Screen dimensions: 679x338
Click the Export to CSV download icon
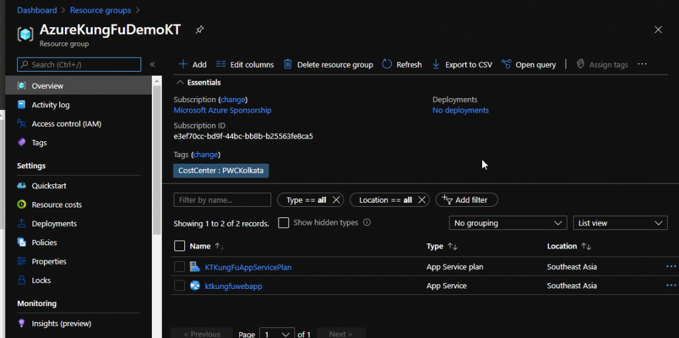(x=436, y=64)
